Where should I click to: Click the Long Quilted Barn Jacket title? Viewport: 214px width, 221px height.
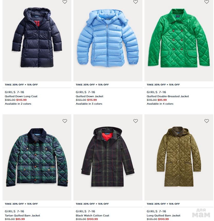pyautogui.click(x=163, y=215)
